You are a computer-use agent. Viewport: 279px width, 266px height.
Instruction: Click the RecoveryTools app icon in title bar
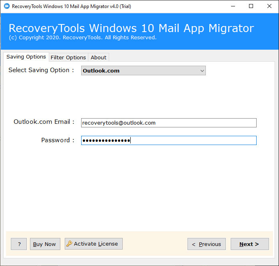click(7, 6)
